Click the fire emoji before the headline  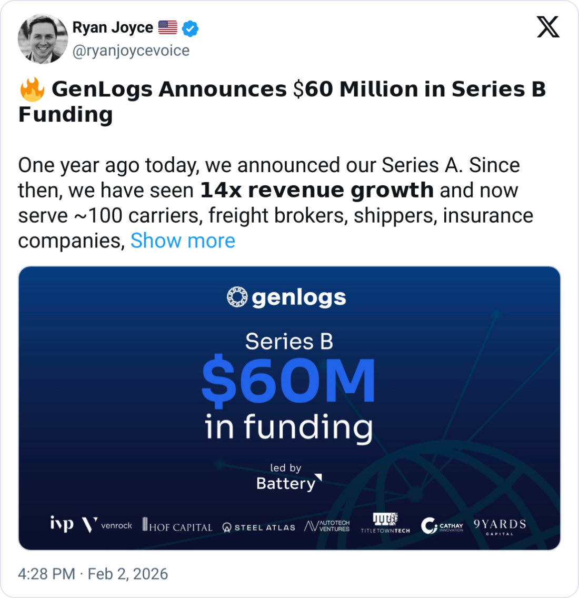(32, 89)
